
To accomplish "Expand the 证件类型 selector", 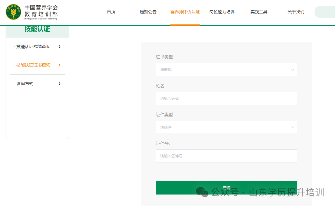I will [x=226, y=127].
